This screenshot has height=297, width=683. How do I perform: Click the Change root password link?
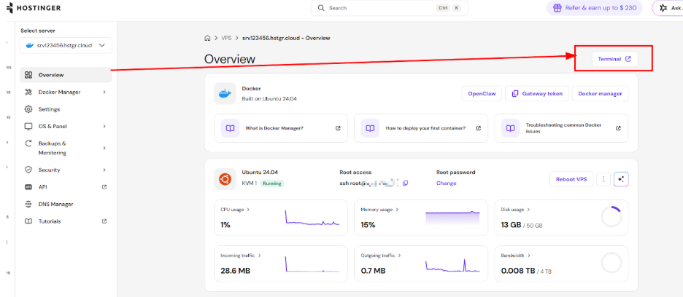446,183
